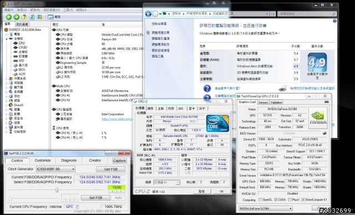Click the people icon in EVEREST toolbar
The image size is (355, 215).
point(39,17)
